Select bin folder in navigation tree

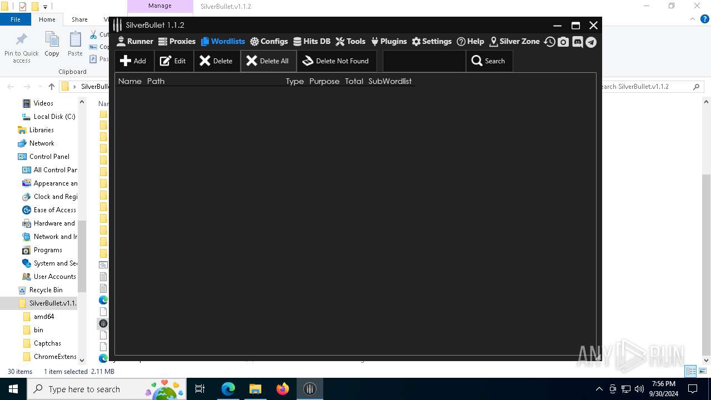point(38,330)
